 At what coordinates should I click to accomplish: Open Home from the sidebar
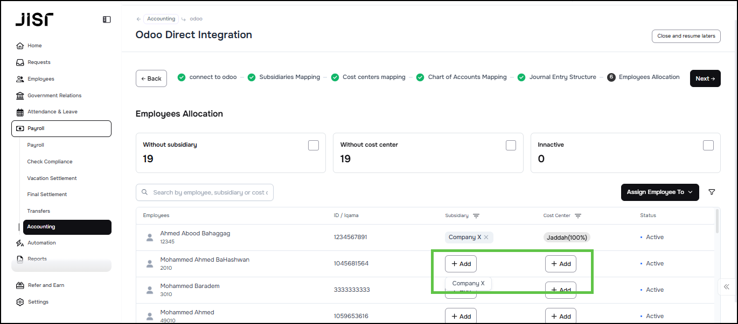pos(34,46)
